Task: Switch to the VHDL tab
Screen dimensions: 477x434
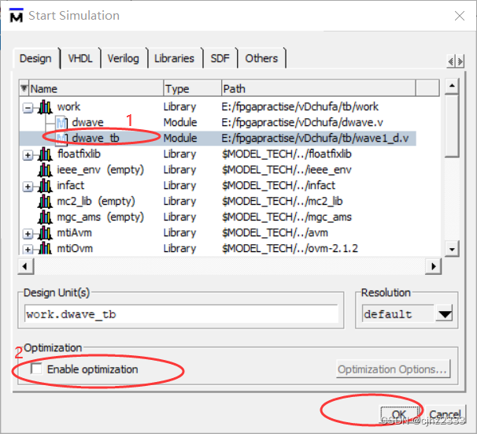Action: (80, 58)
